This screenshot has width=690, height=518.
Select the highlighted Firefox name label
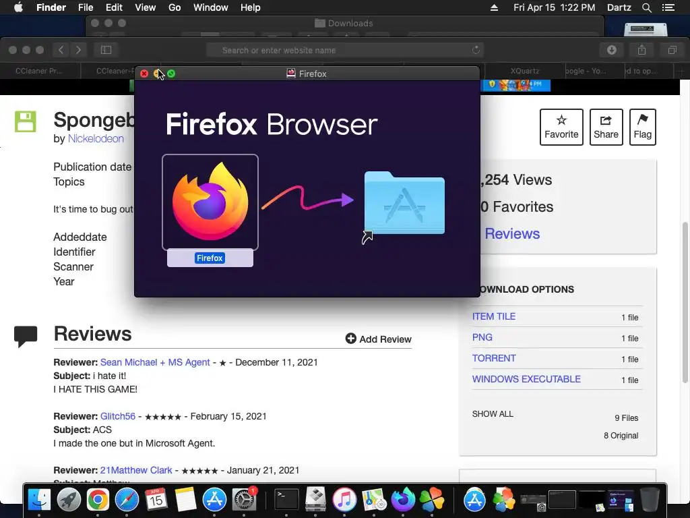click(210, 258)
